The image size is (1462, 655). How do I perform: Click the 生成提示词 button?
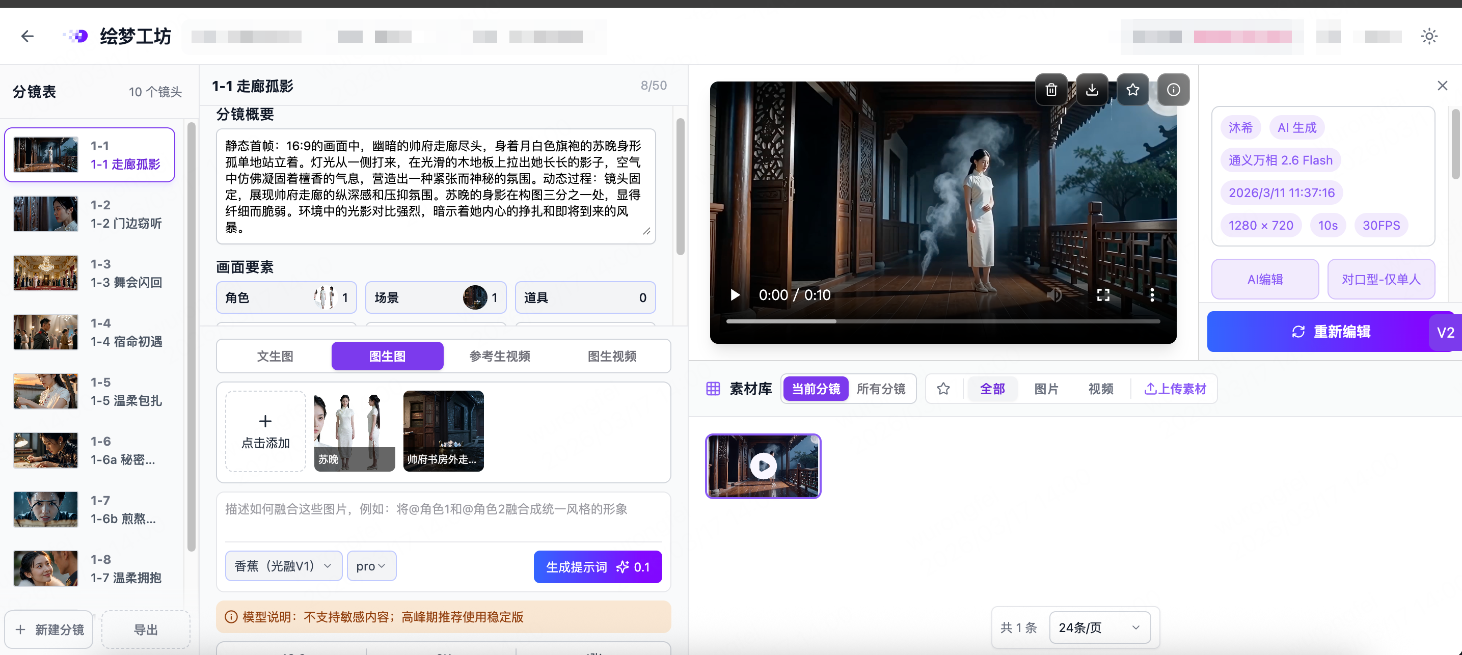597,566
